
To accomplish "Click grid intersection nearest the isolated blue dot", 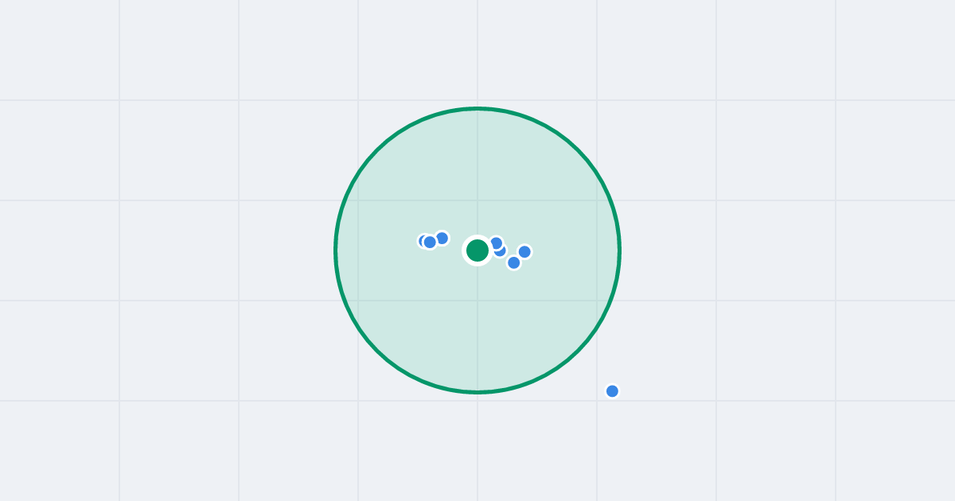I will (597, 401).
